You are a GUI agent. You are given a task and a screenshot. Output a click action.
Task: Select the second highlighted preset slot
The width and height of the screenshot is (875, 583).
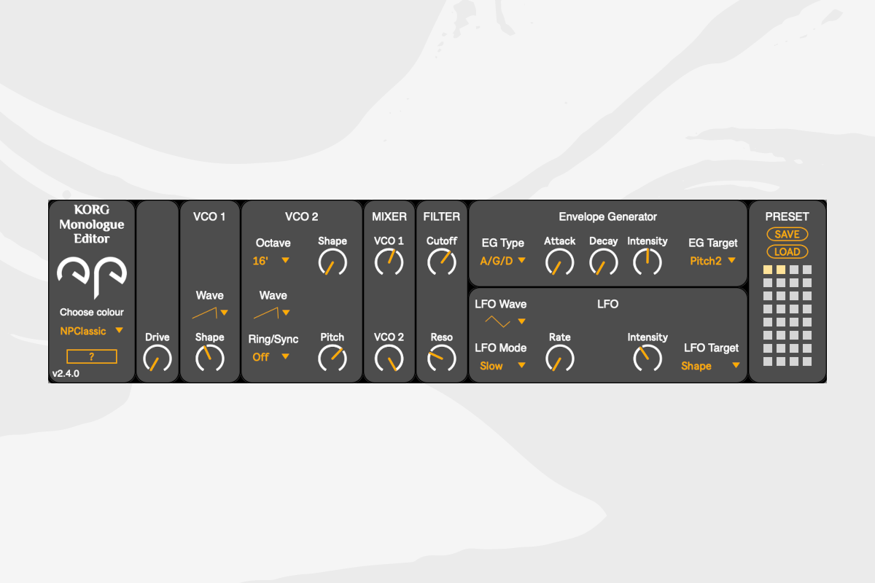[781, 270]
